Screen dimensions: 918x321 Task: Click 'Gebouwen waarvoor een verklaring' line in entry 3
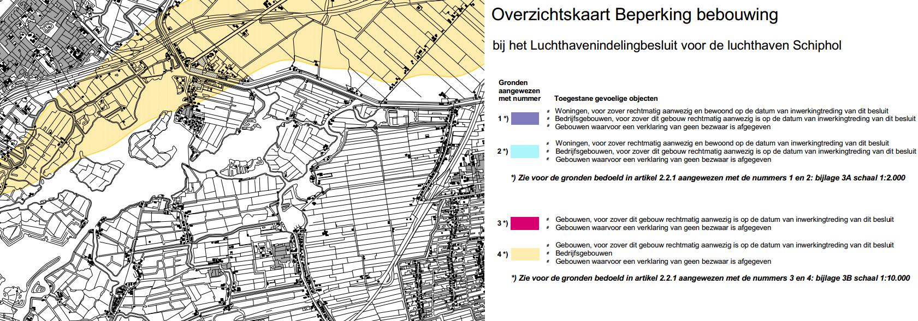[663, 227]
